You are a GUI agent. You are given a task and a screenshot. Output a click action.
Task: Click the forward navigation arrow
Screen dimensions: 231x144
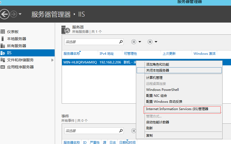[x=14, y=14]
